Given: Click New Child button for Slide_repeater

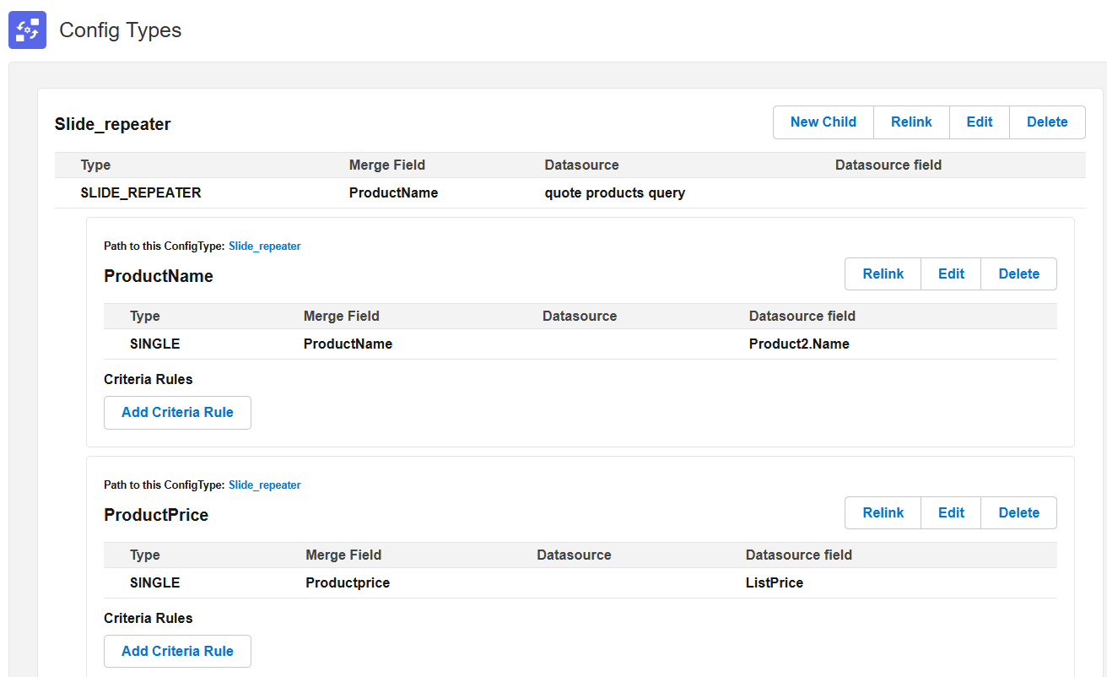Looking at the screenshot, I should coord(823,122).
